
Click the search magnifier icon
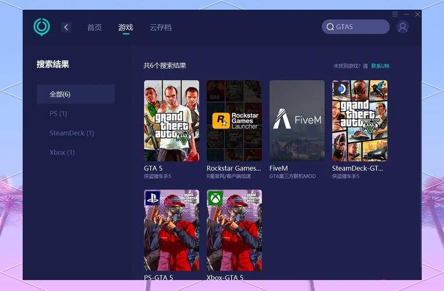tap(330, 27)
